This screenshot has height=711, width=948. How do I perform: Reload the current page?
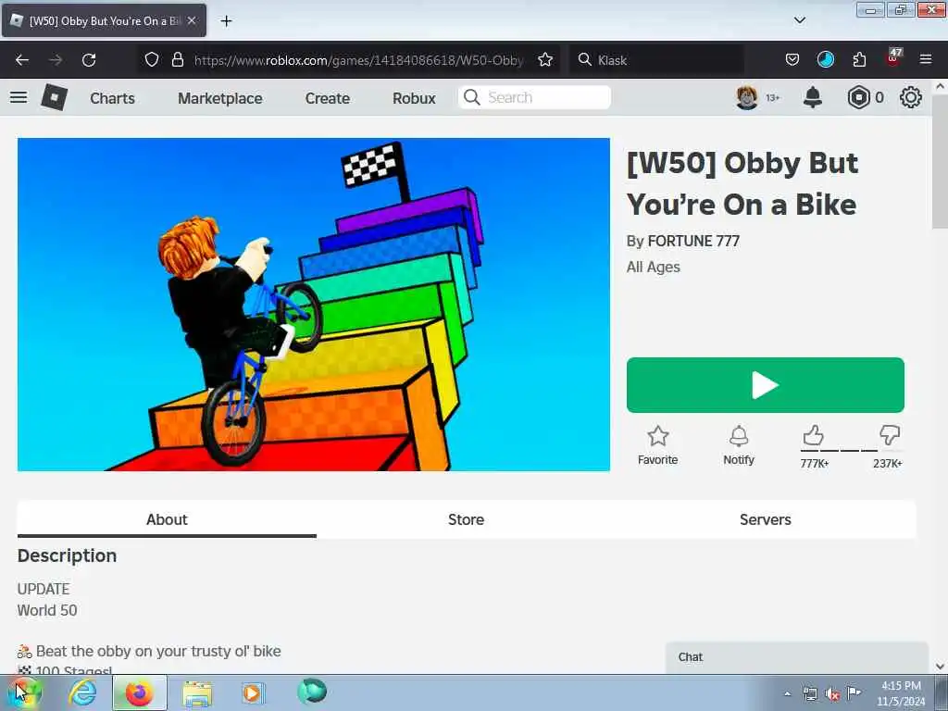point(89,60)
